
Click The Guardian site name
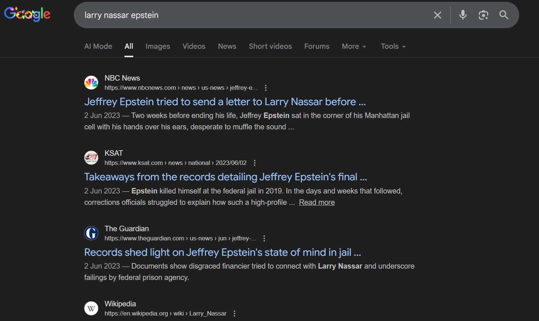click(127, 229)
